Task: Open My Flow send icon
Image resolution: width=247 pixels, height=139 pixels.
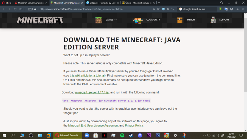Action: 168,9
